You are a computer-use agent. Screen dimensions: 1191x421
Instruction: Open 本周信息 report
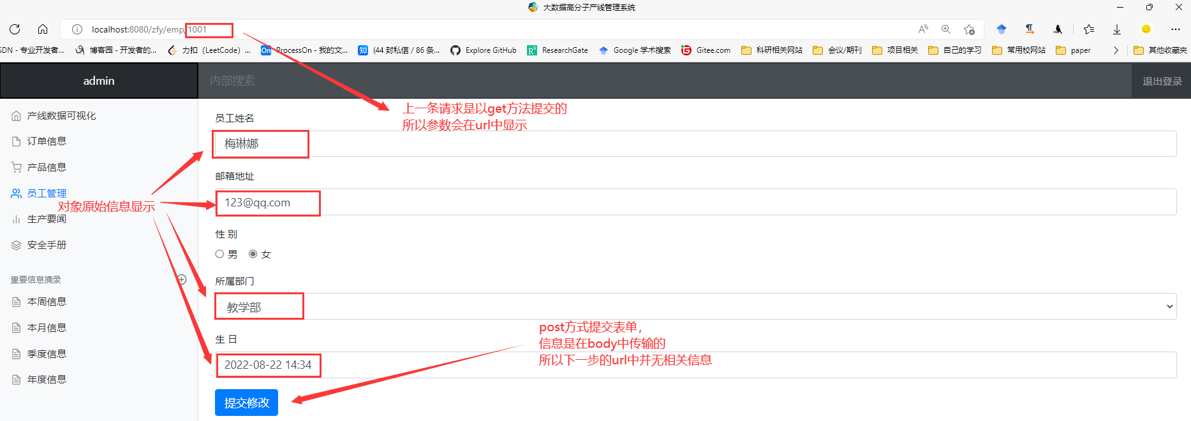[x=47, y=302]
